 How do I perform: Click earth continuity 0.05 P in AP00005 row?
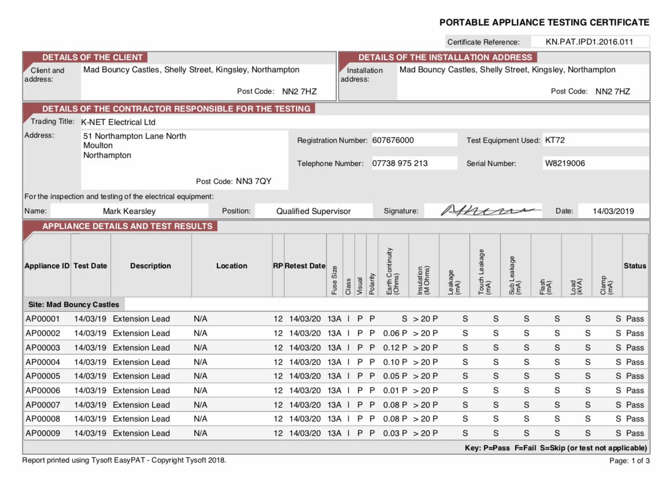(395, 376)
